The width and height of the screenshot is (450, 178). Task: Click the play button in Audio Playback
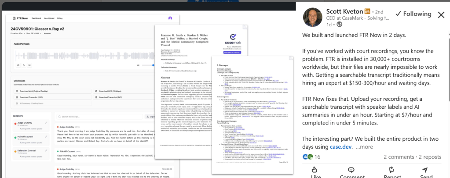pyautogui.click(x=23, y=65)
